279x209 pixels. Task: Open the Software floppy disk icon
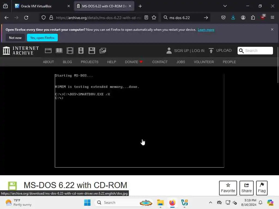(x=92, y=51)
